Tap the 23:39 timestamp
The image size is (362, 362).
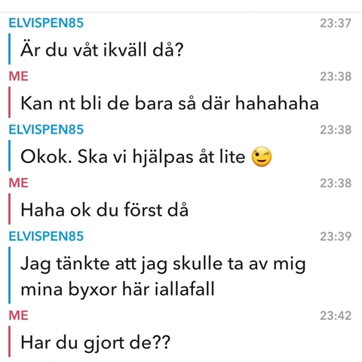point(336,236)
